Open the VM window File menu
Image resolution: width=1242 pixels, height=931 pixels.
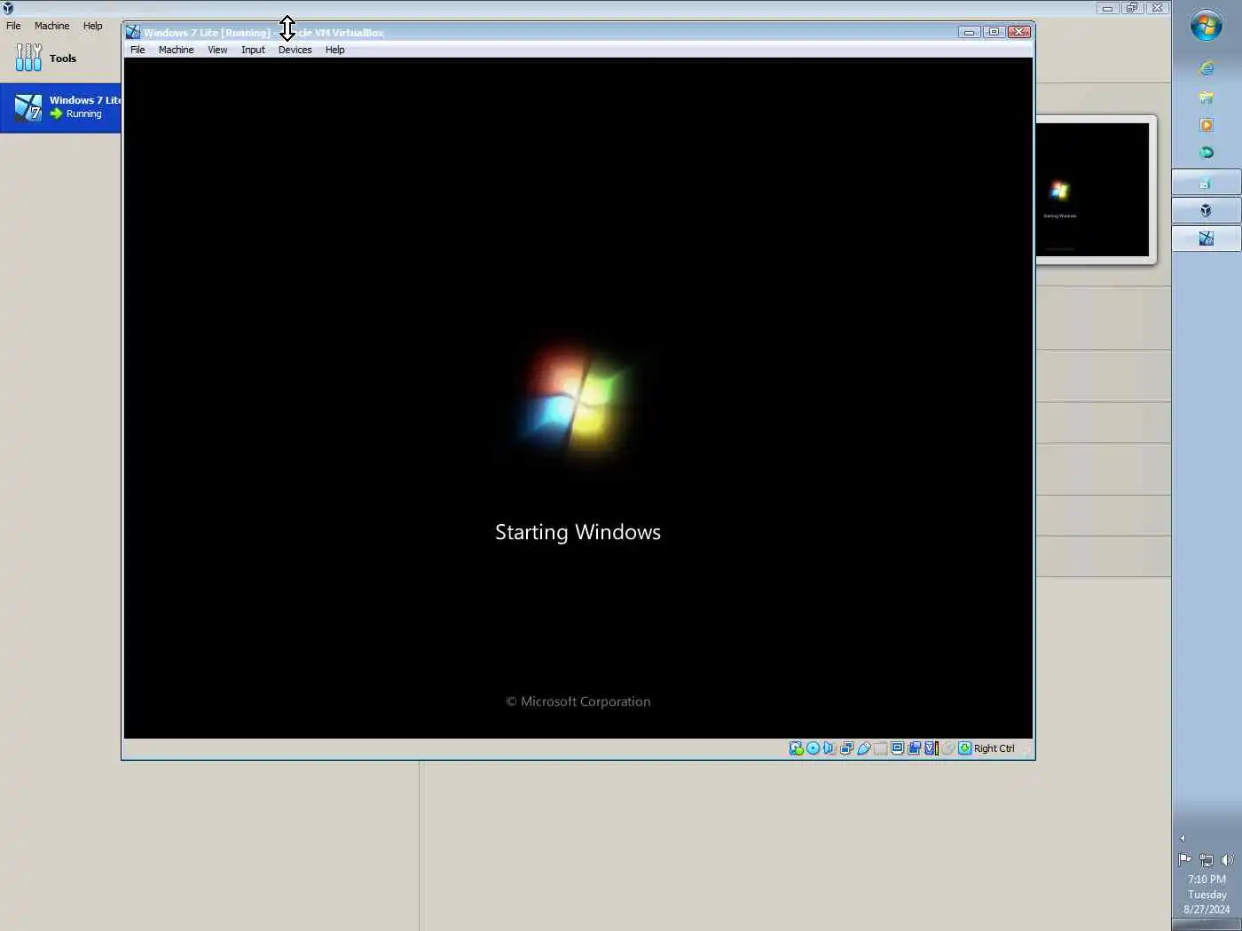pos(138,50)
